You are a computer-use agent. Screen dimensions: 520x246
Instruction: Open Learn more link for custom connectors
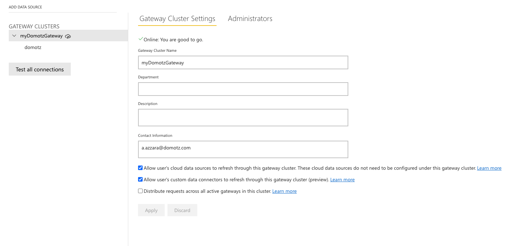click(342, 180)
